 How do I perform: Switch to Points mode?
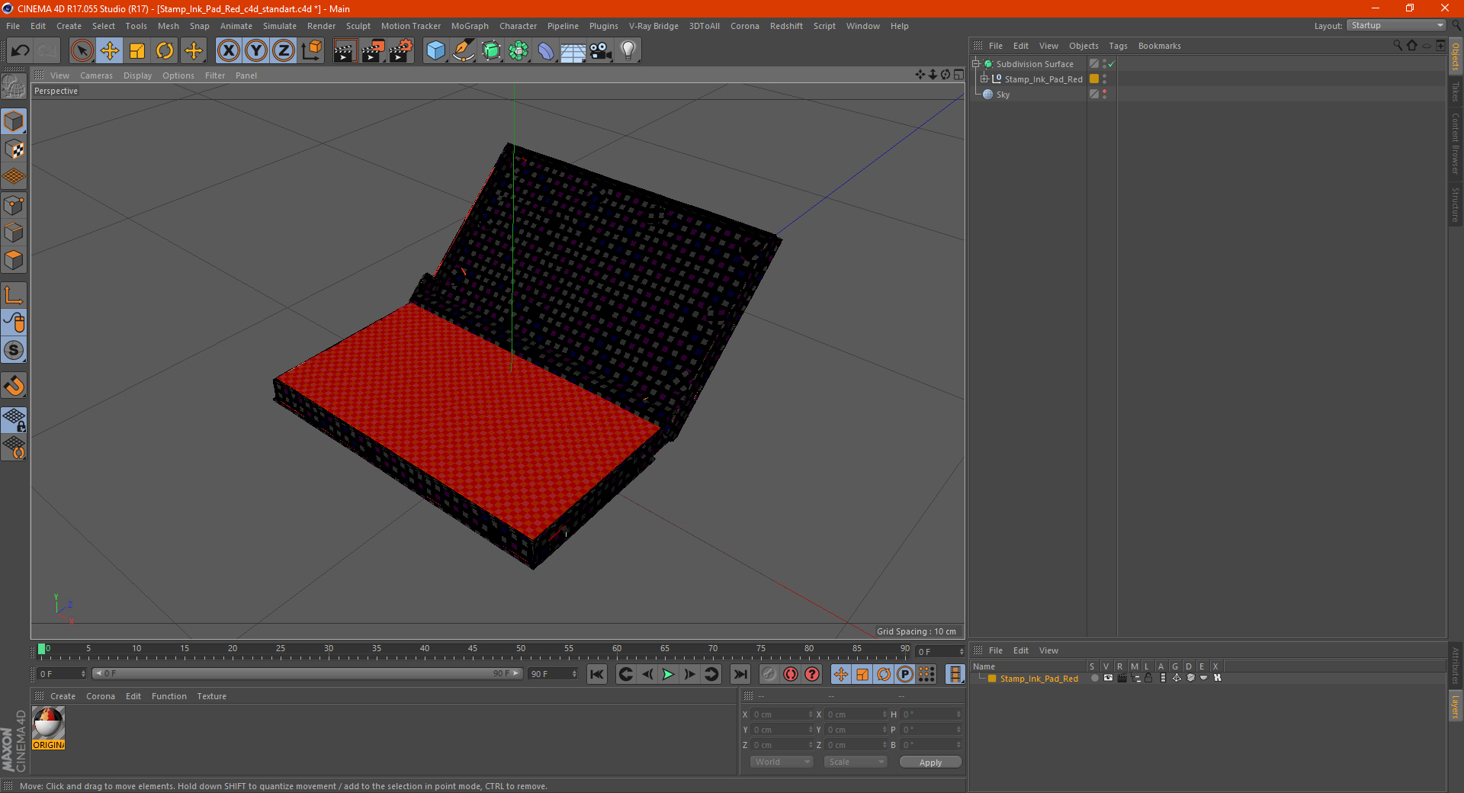click(14, 205)
